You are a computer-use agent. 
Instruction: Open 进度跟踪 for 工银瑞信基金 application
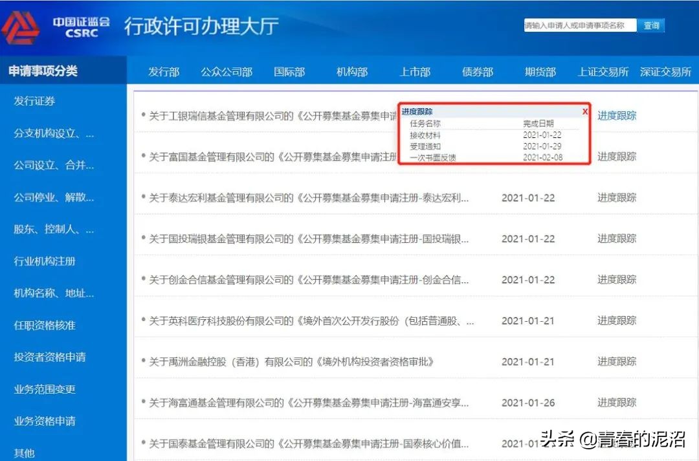click(x=616, y=115)
